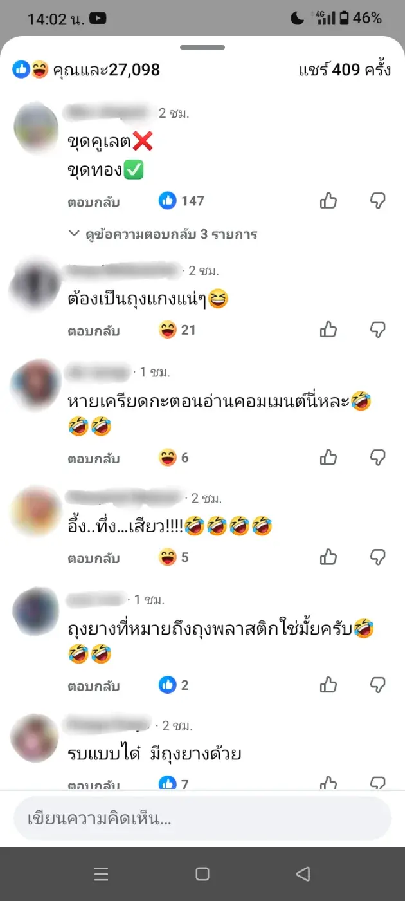405x901 pixels.
Task: Thumbs-up the อึ้ง..ทึ่ง...เสียว comment
Action: 328,557
